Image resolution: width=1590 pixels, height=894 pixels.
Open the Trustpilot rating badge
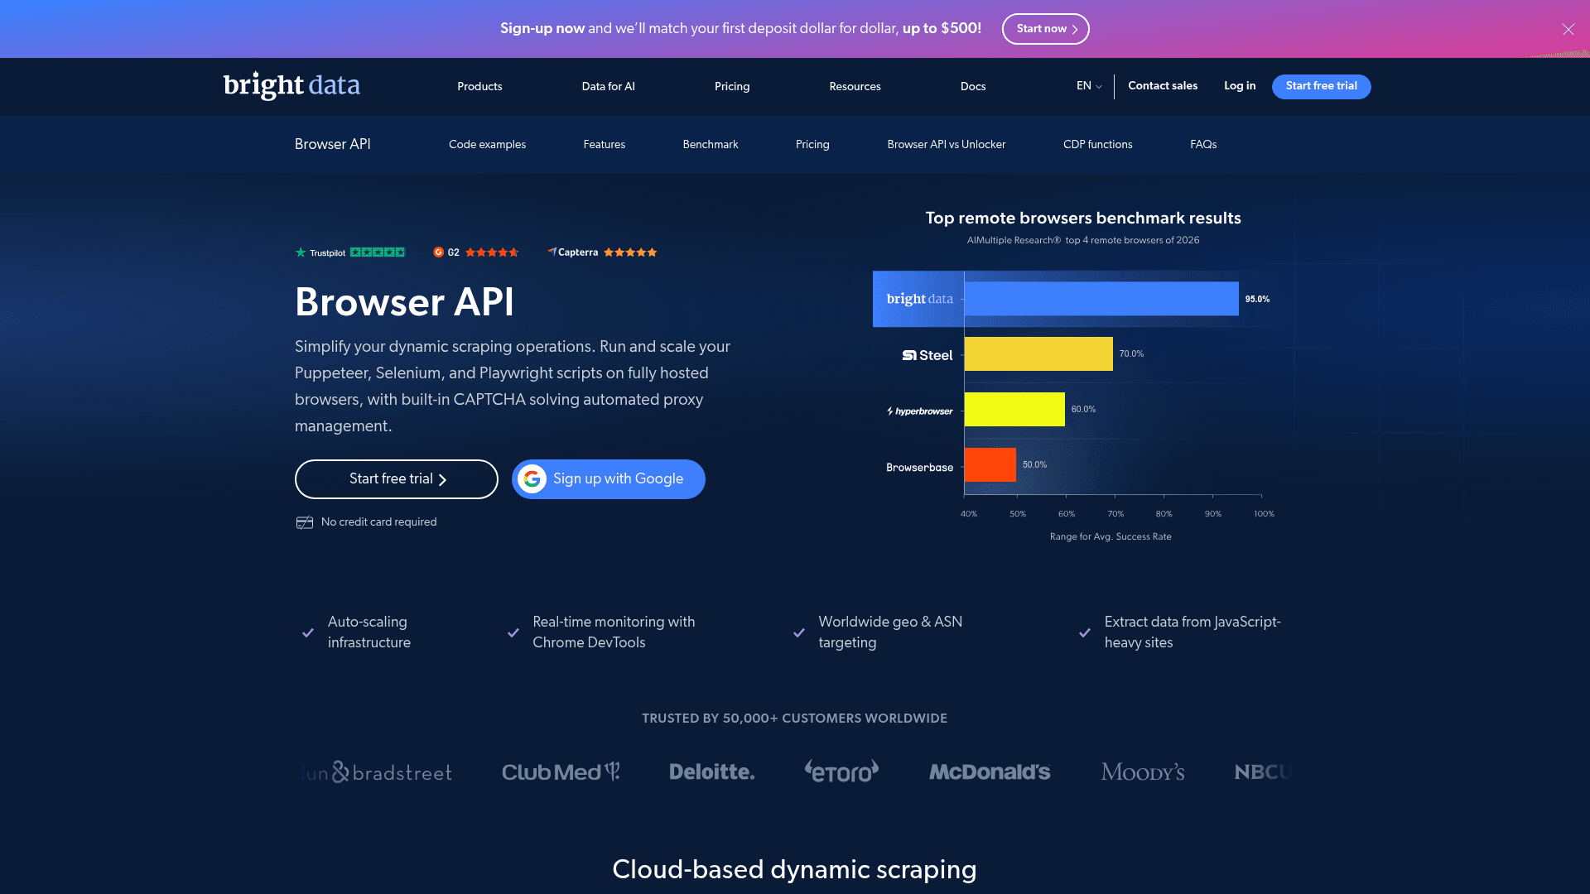click(x=350, y=252)
